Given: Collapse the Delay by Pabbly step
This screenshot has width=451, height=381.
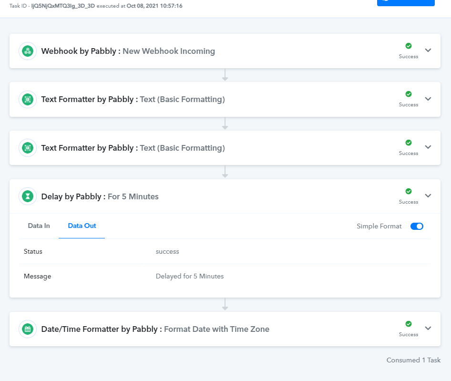Looking at the screenshot, I should click(x=428, y=196).
